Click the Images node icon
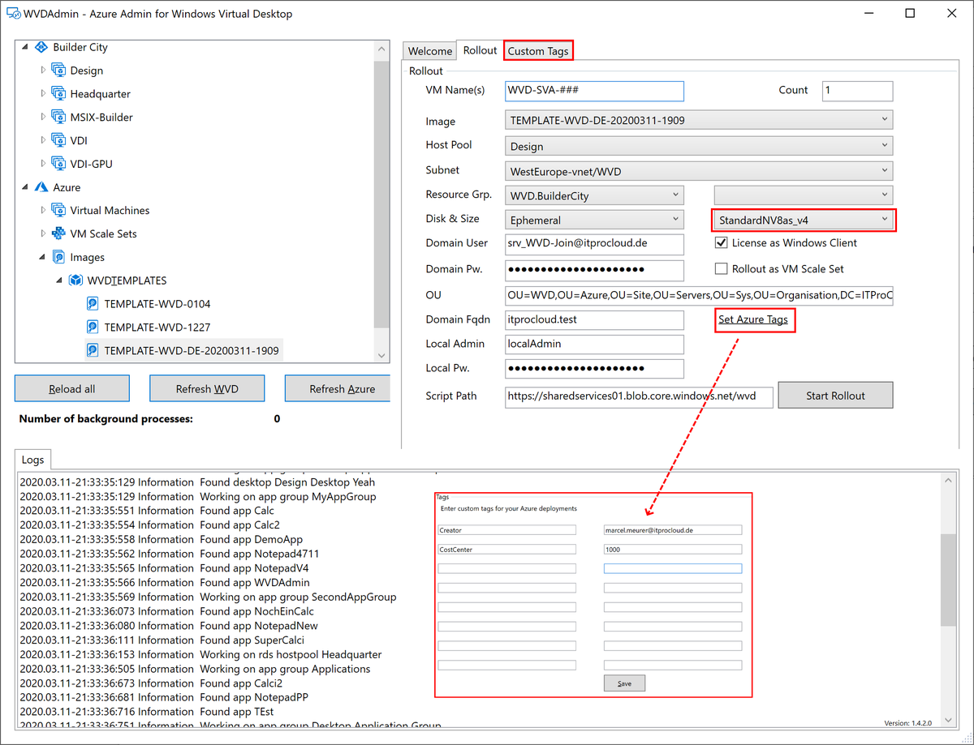The height and width of the screenshot is (745, 974). click(58, 257)
